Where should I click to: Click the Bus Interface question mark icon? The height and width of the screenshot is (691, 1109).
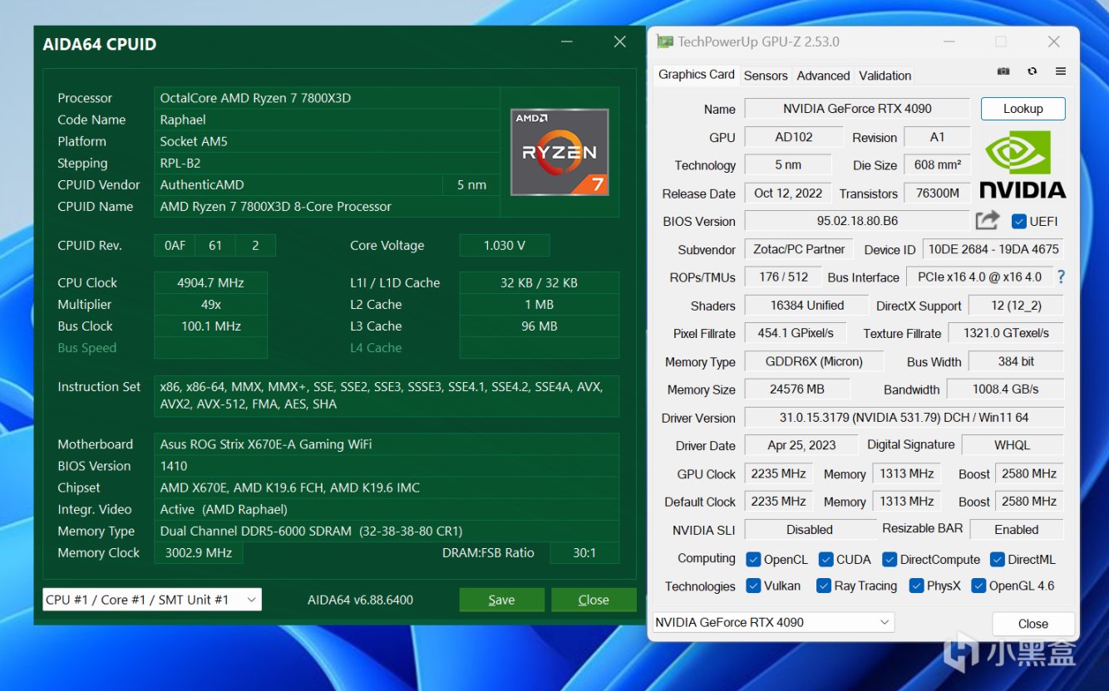[1061, 277]
